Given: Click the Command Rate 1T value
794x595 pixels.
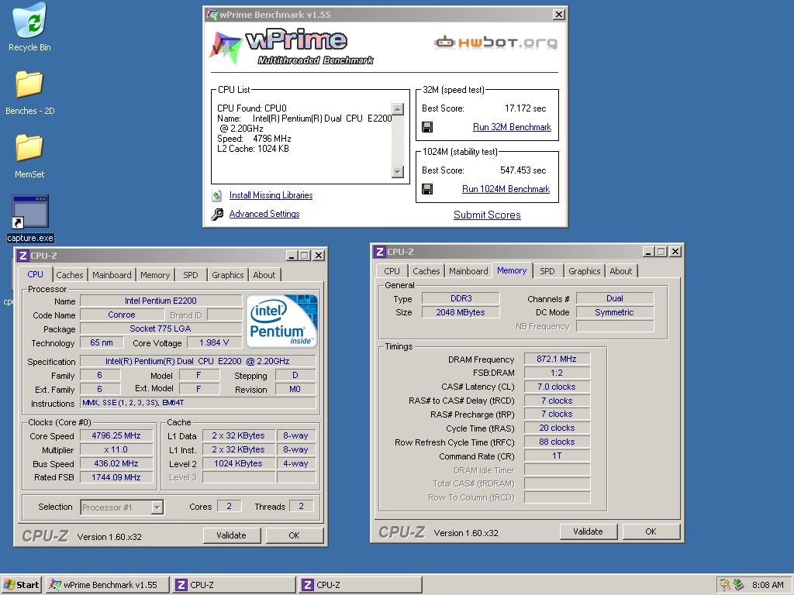Looking at the screenshot, I should click(x=557, y=456).
